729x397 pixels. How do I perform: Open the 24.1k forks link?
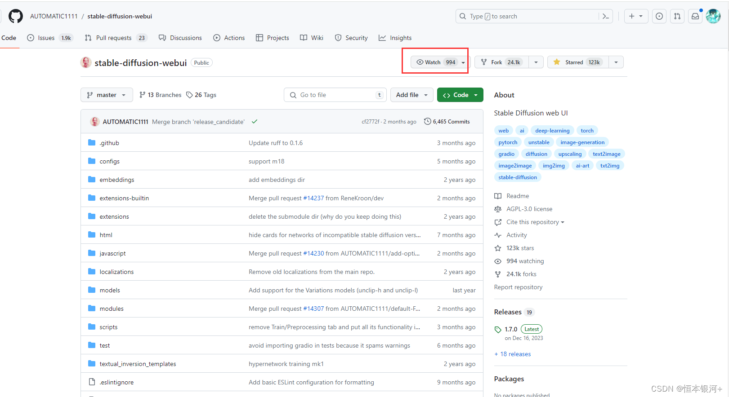521,274
